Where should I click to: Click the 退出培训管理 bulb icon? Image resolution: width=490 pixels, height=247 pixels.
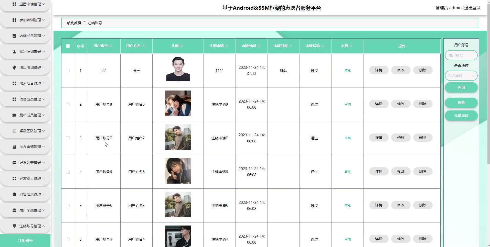[14, 68]
